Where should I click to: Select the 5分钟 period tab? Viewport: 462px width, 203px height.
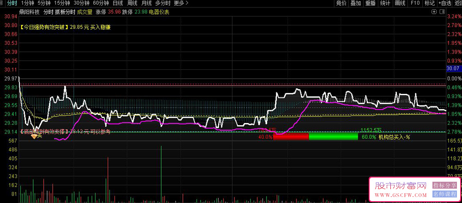[x=44, y=3]
